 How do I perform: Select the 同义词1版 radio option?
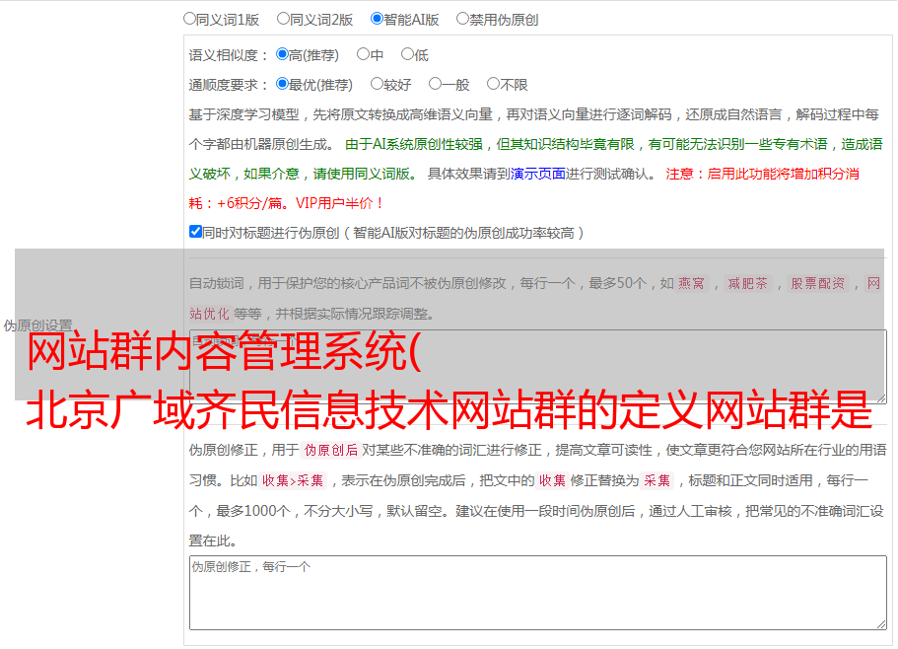click(x=189, y=19)
